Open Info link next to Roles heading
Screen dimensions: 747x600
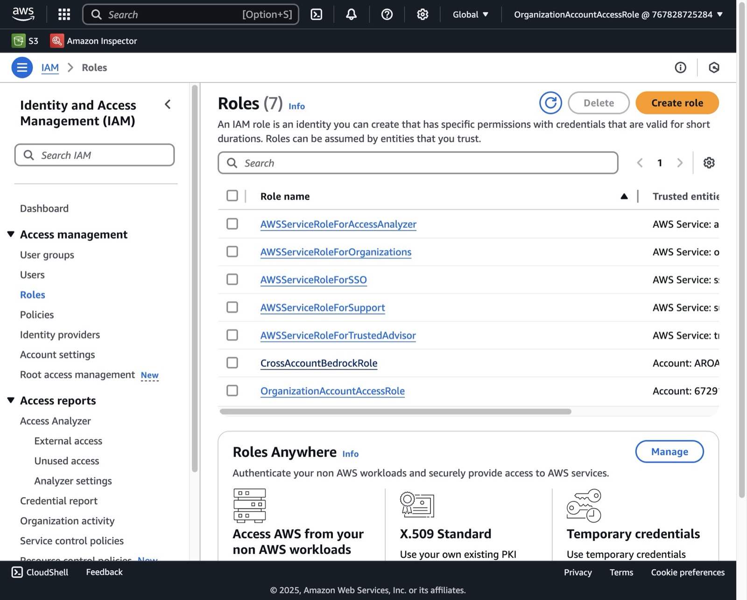[x=296, y=106]
